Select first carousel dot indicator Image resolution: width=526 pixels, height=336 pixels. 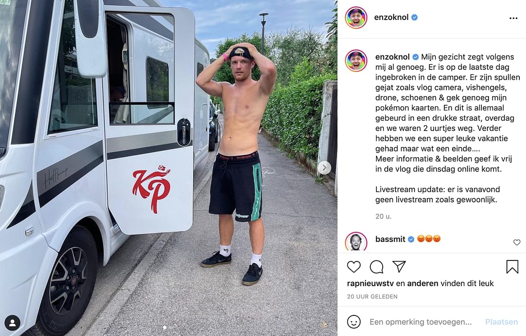pyautogui.click(x=164, y=327)
